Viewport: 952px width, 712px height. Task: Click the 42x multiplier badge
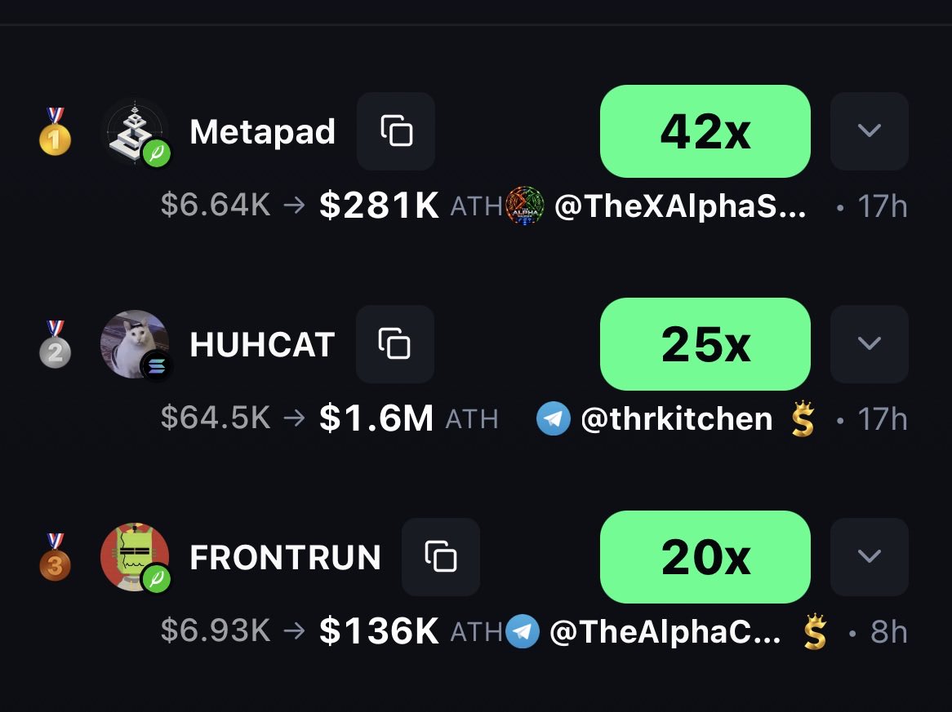pos(705,131)
